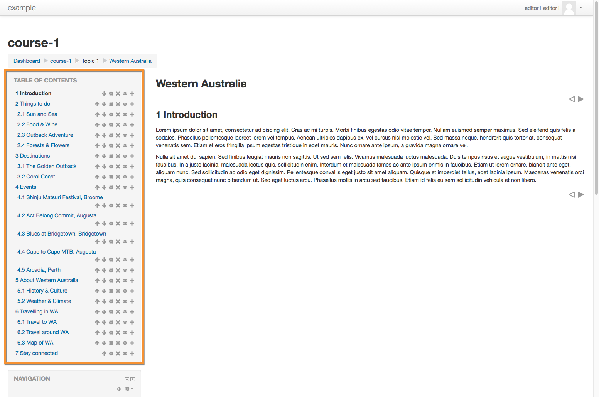Dock the Navigation block
This screenshot has height=397, width=599.
(133, 379)
